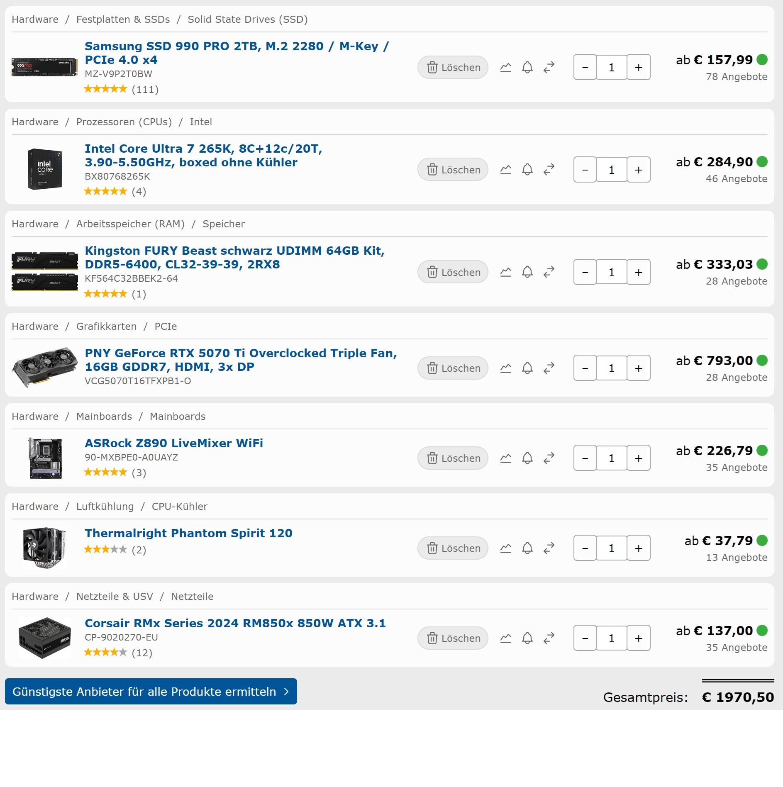Set price alert bell for ASRock Z890 LiveMixer
Screen dimensions: 783x787
pos(527,458)
